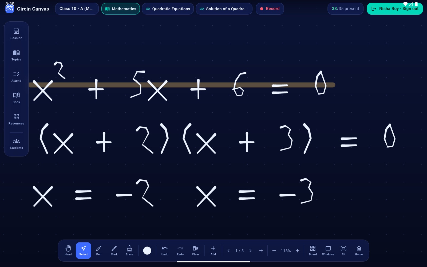Open the Session panel

click(x=16, y=34)
